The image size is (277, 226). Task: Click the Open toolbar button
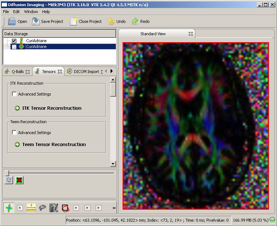17,21
